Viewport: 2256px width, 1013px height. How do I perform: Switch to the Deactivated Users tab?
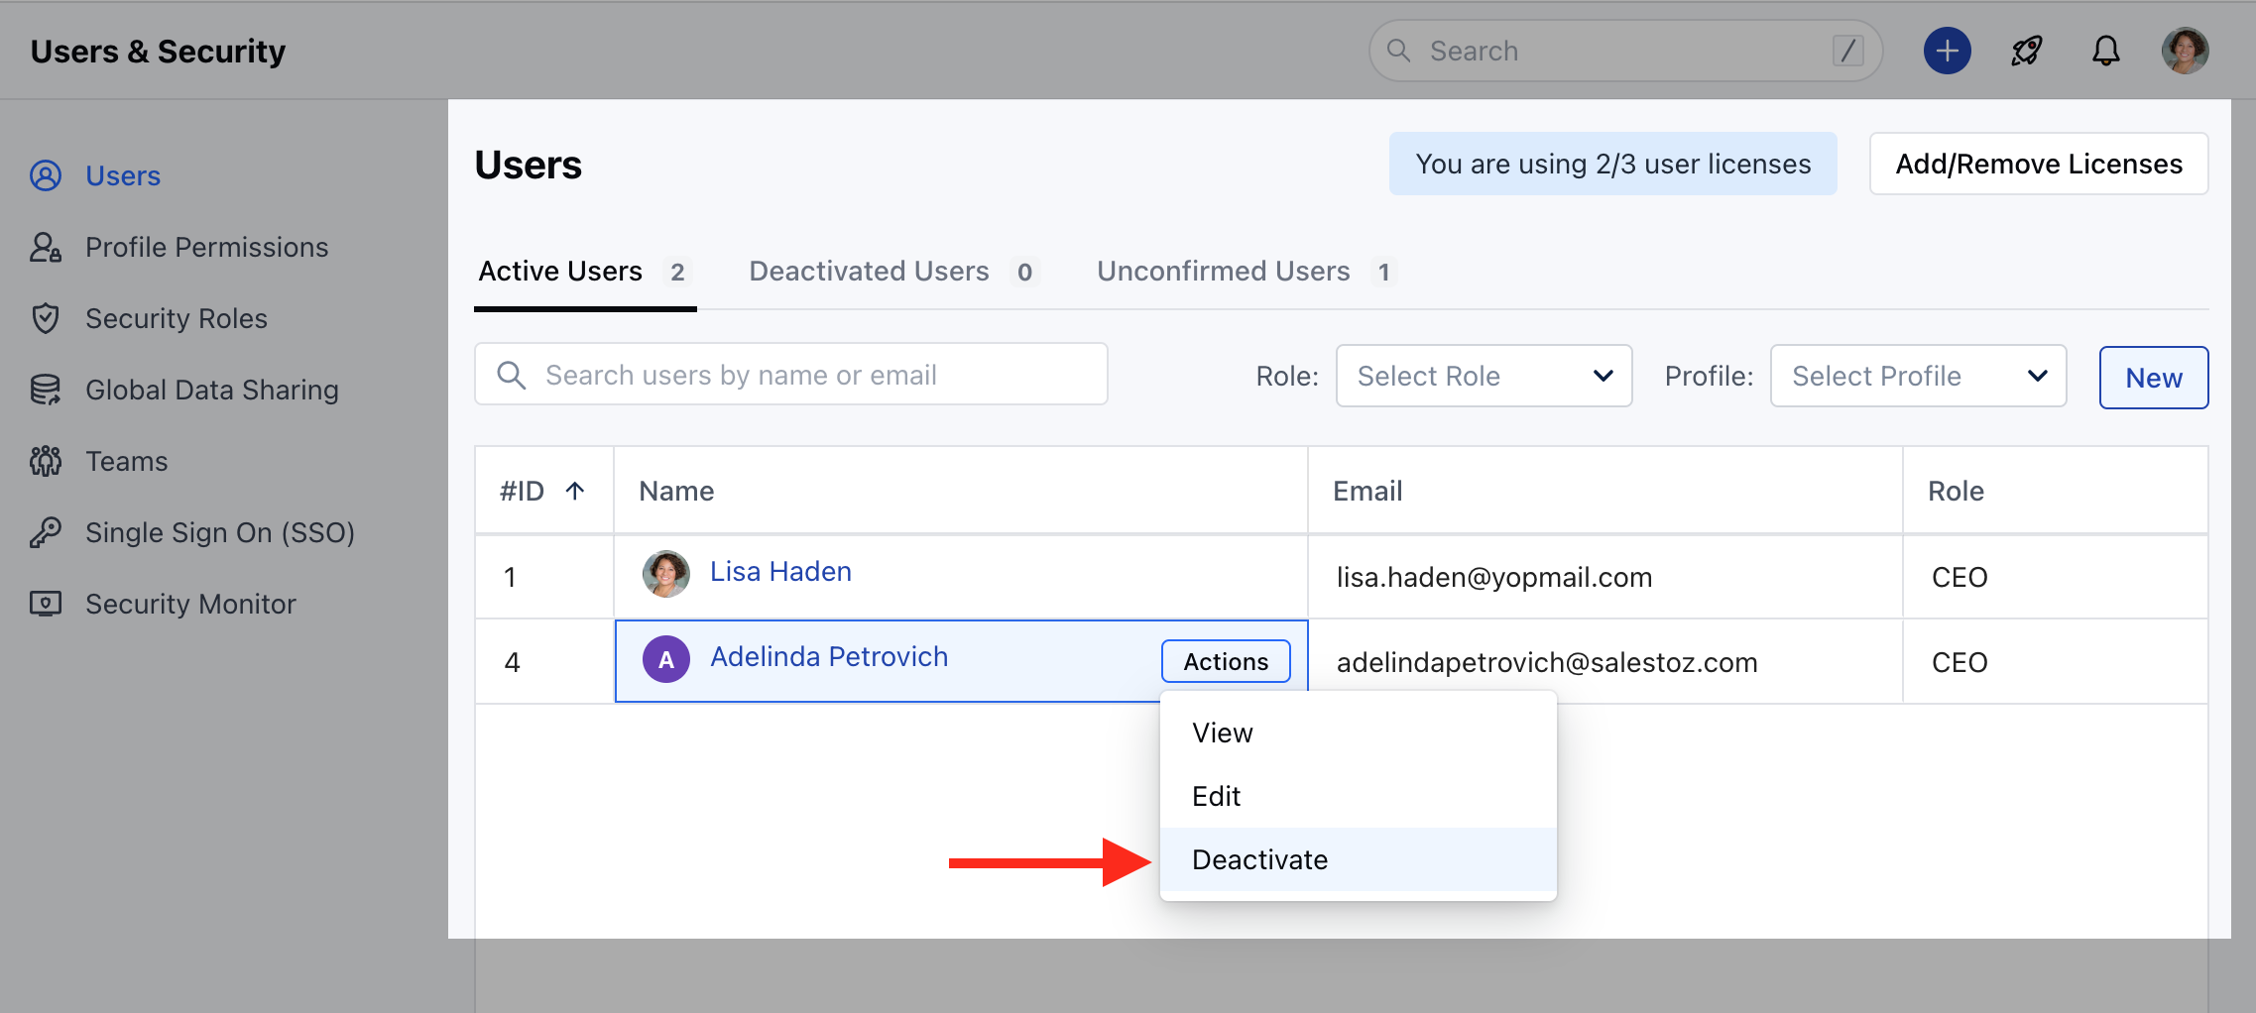pos(869,271)
